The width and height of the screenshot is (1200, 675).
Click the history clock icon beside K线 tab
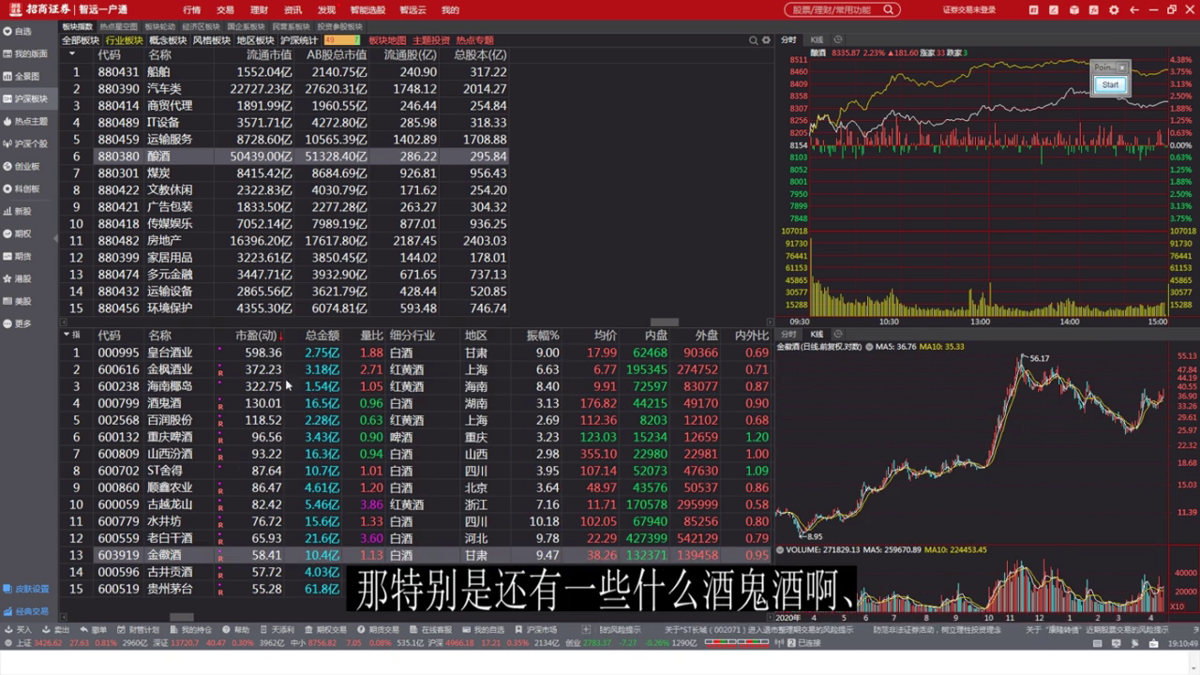838,40
